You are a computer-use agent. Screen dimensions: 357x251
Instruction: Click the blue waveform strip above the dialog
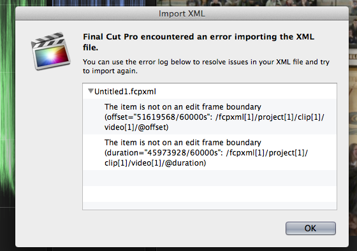[x=99, y=3]
